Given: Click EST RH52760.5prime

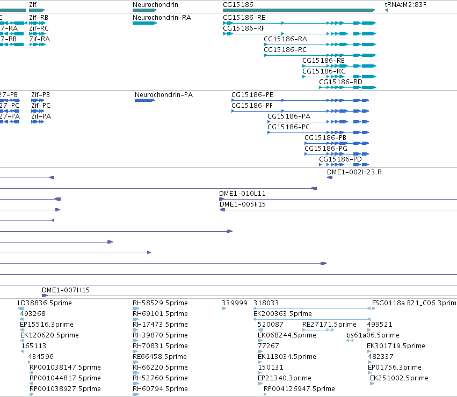Looking at the screenshot, I should tap(160, 378).
